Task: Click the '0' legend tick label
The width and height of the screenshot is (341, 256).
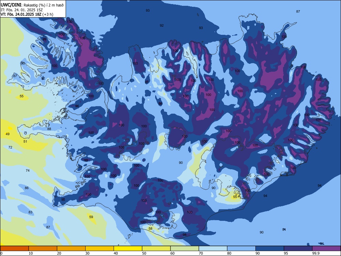Action: tap(1, 253)
